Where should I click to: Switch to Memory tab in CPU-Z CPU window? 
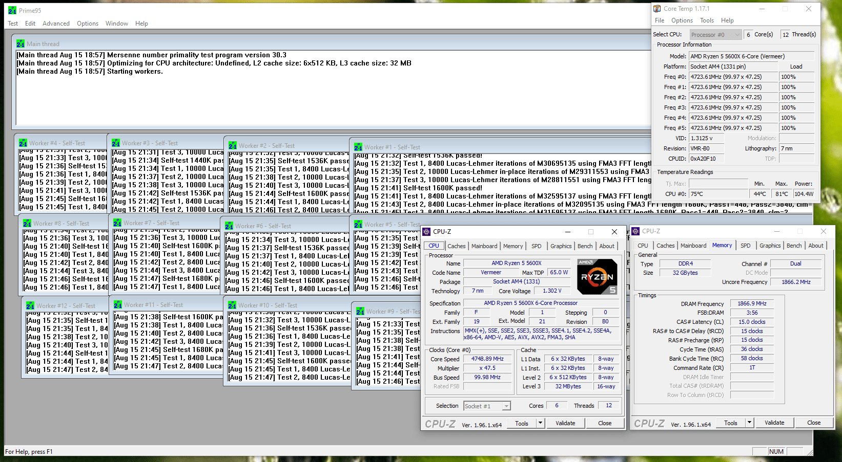point(513,246)
